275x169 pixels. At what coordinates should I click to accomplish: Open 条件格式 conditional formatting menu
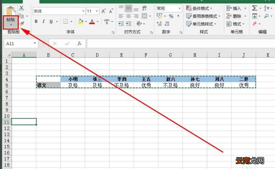tap(199, 8)
